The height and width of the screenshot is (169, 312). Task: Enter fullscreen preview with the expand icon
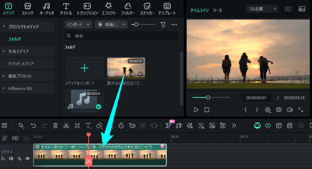tap(301, 110)
